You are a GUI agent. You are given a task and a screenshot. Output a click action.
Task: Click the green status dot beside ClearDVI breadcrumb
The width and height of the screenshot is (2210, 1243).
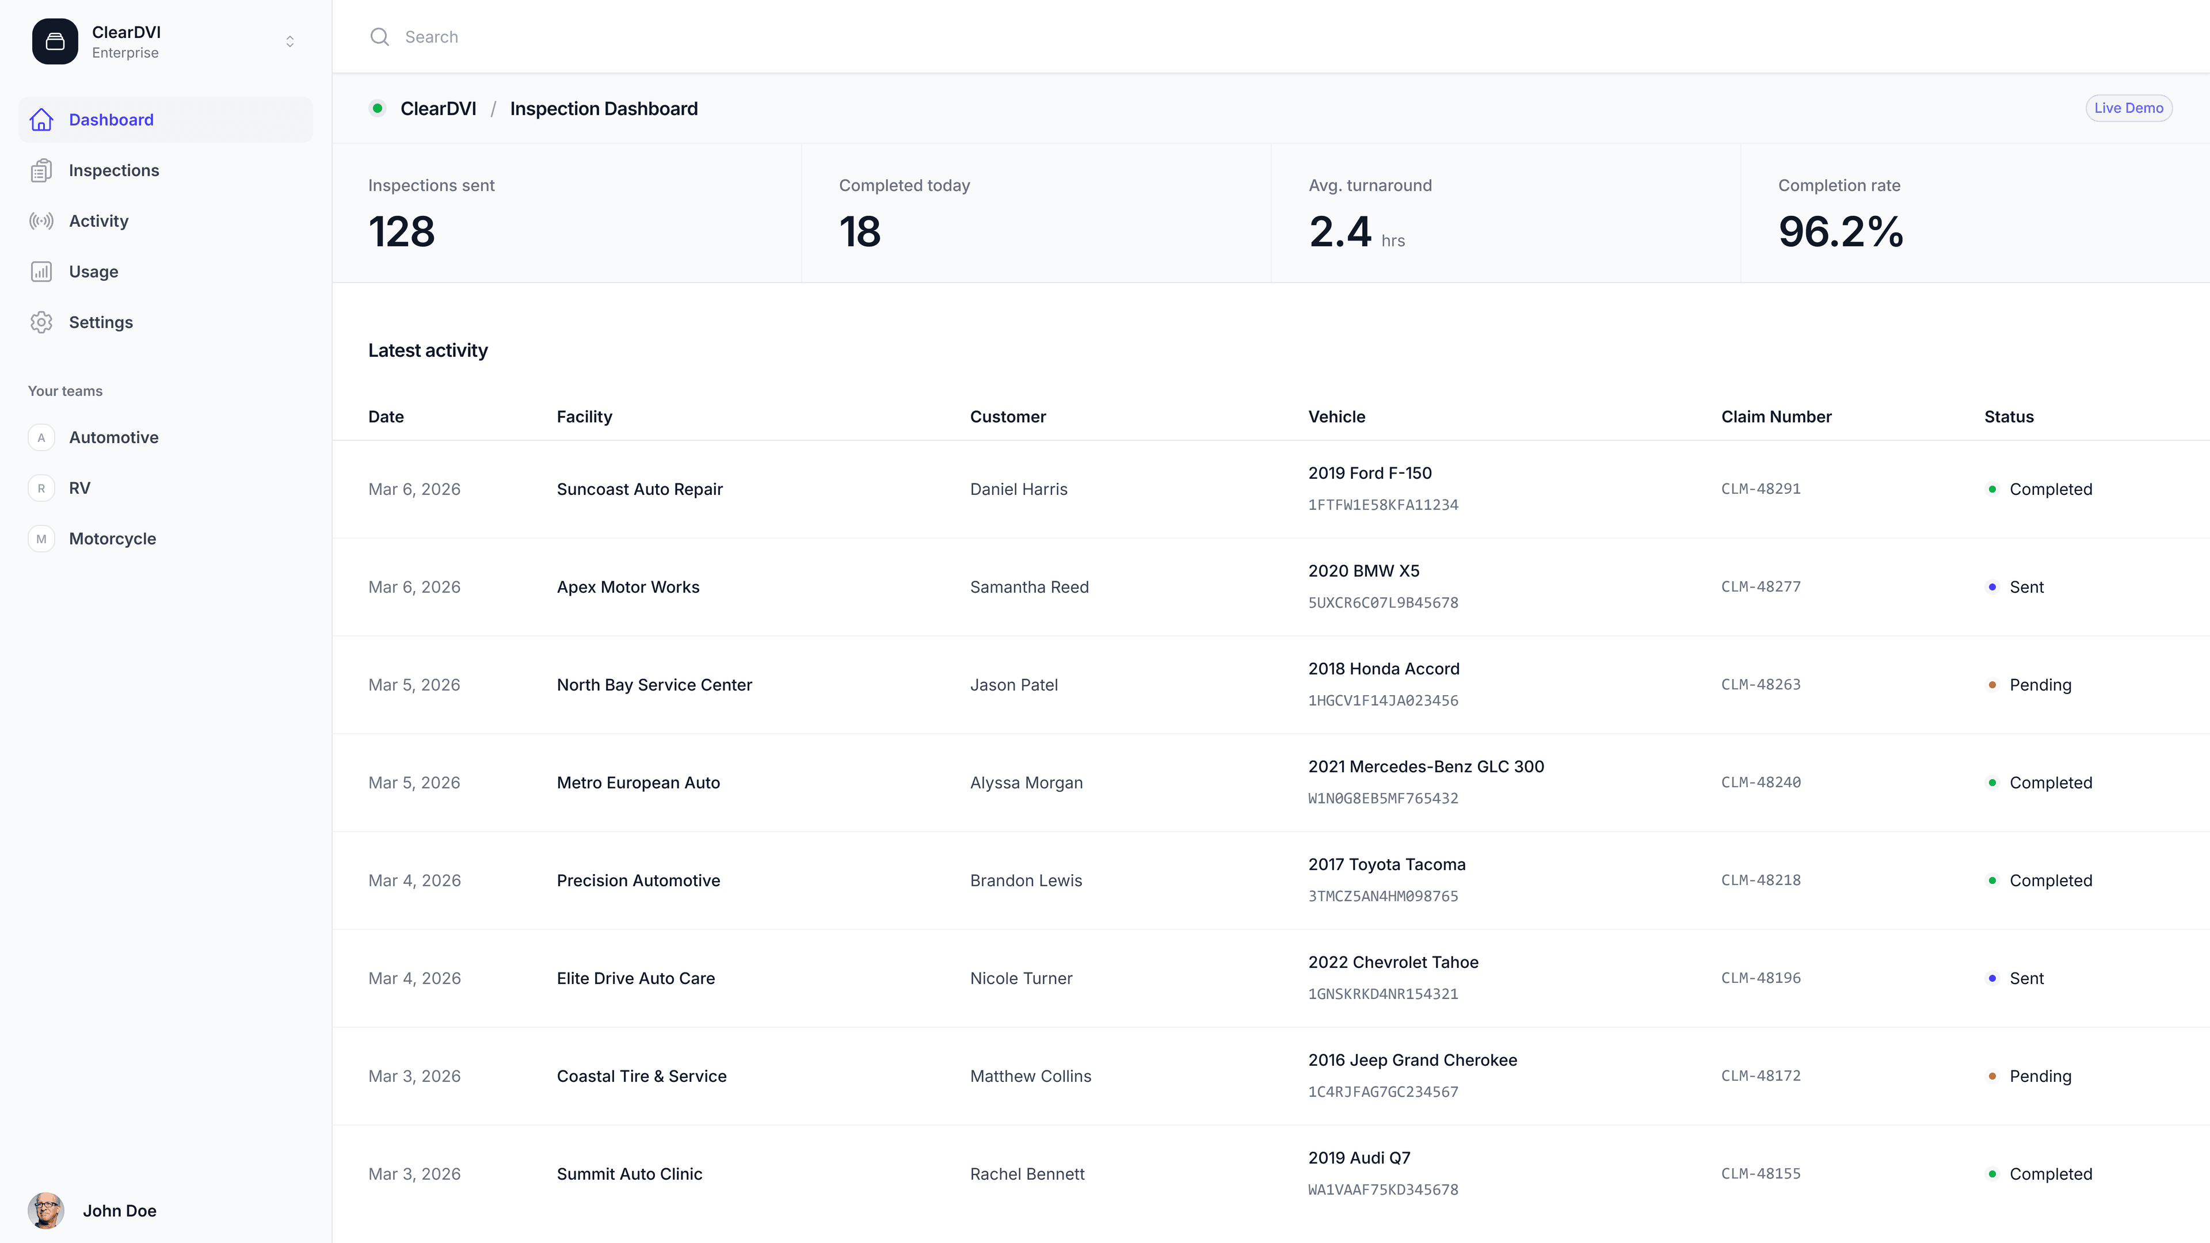(x=378, y=108)
